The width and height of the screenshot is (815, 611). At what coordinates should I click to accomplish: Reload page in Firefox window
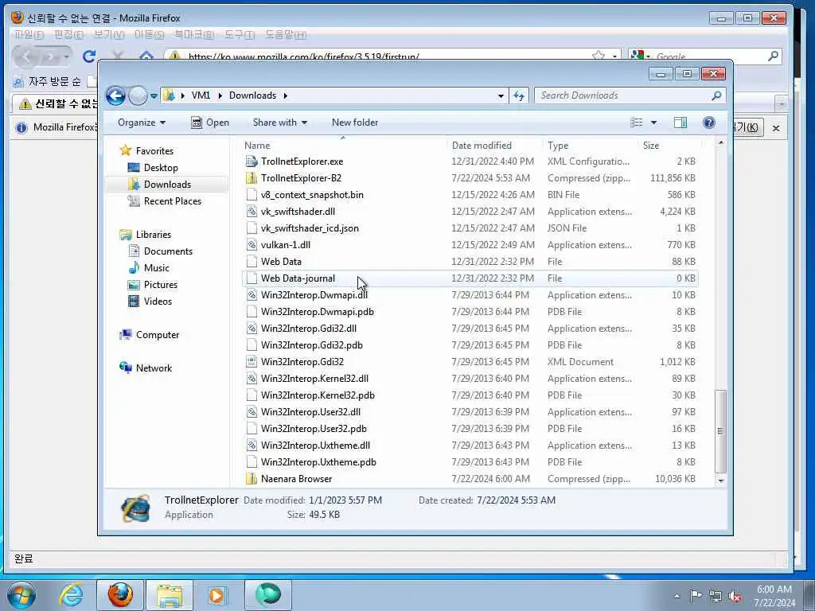point(89,56)
